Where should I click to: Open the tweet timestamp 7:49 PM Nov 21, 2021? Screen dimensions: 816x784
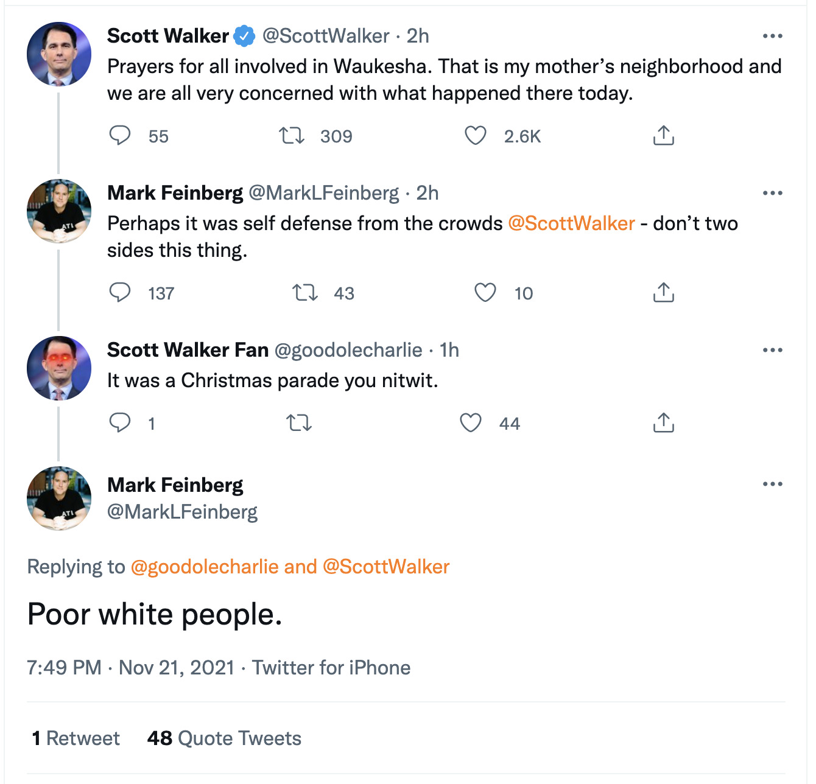(130, 668)
